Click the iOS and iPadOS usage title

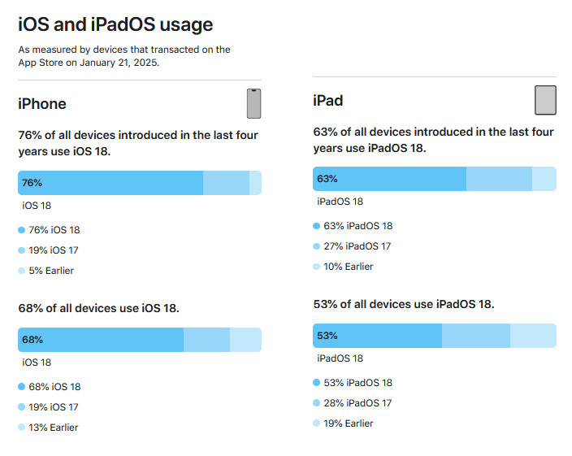click(115, 25)
